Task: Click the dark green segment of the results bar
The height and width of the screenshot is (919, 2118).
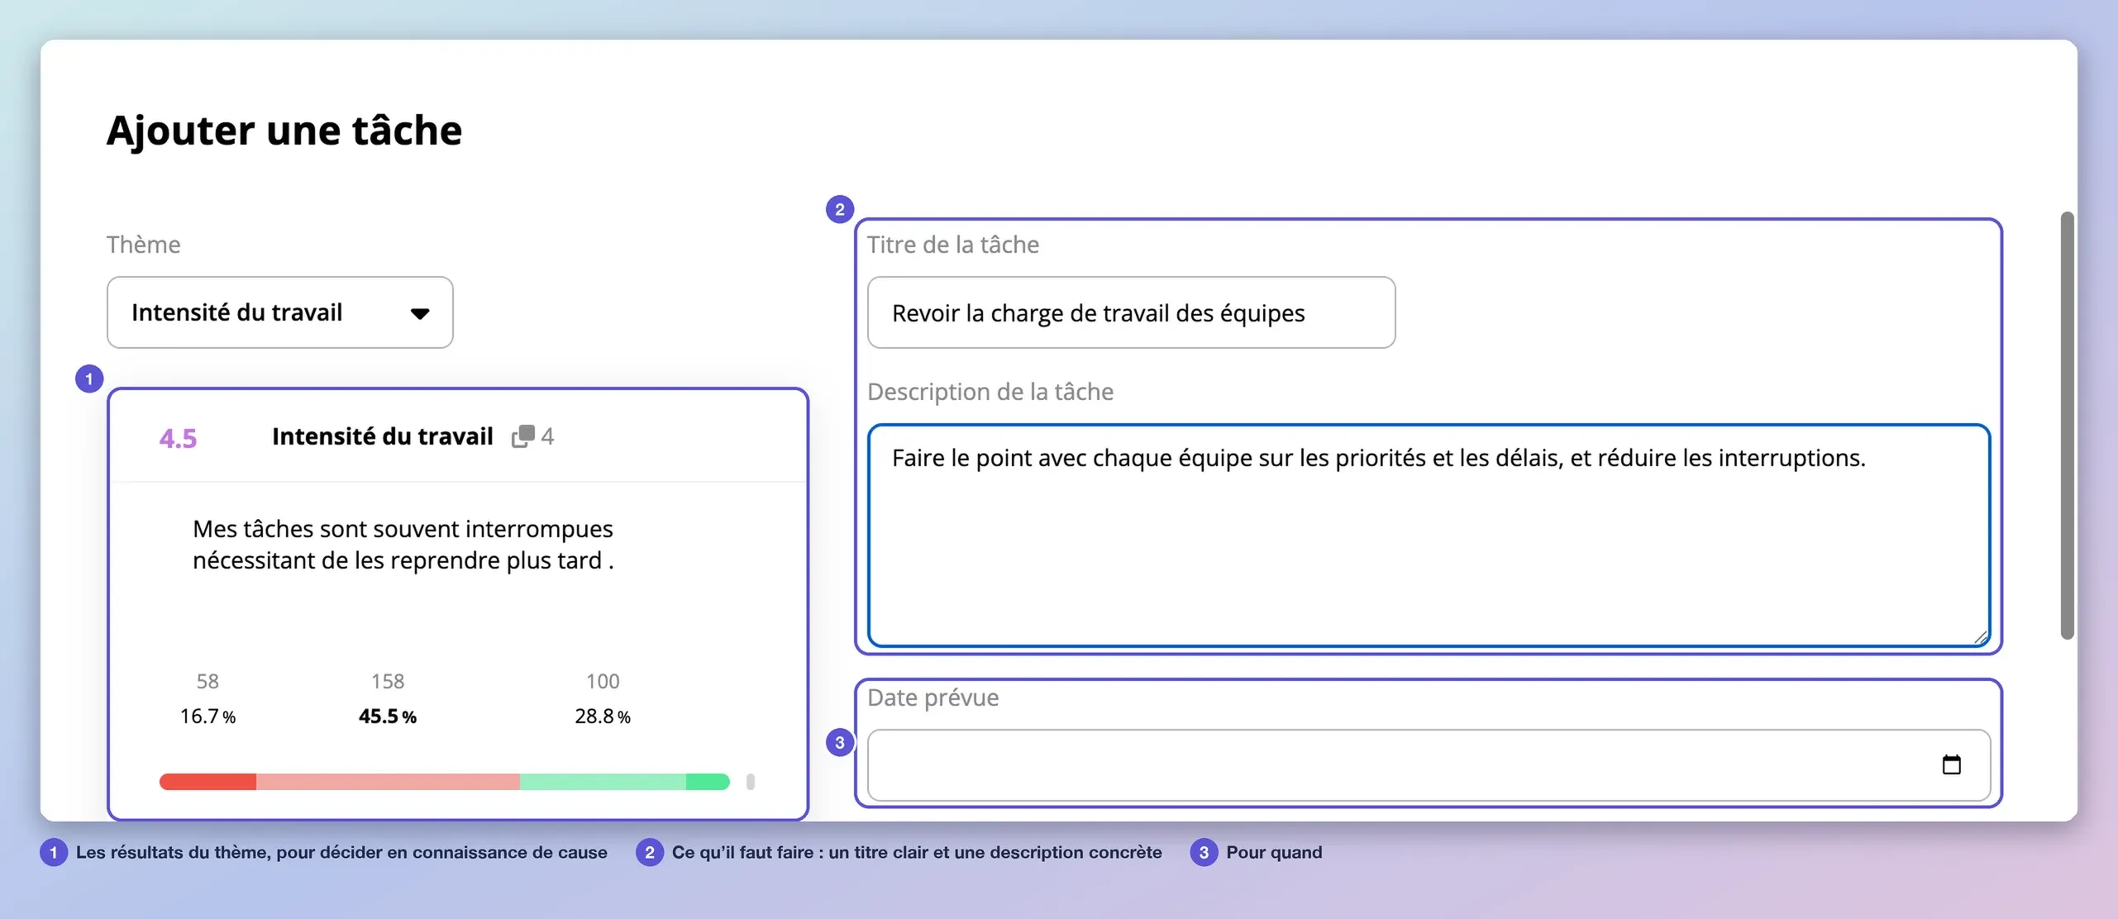Action: [708, 782]
